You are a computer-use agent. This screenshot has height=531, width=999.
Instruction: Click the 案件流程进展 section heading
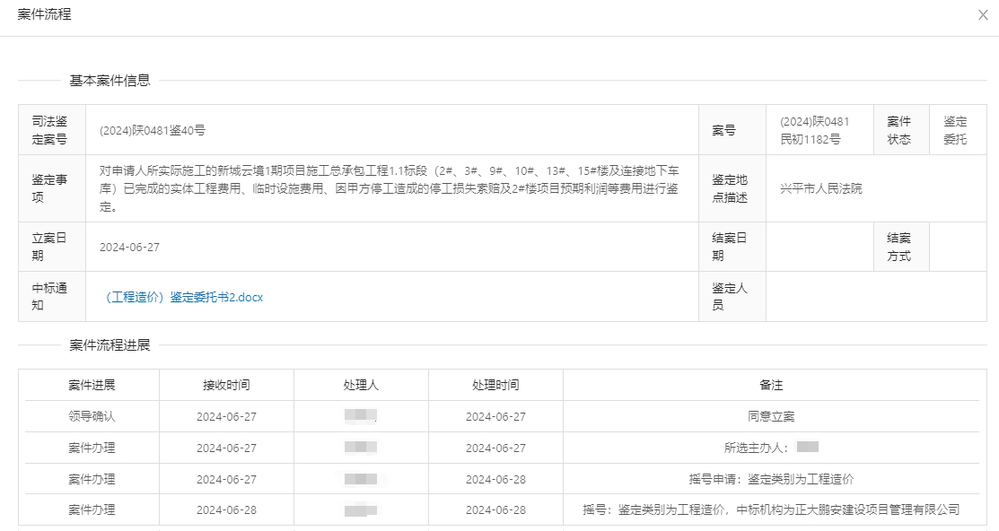(x=110, y=345)
